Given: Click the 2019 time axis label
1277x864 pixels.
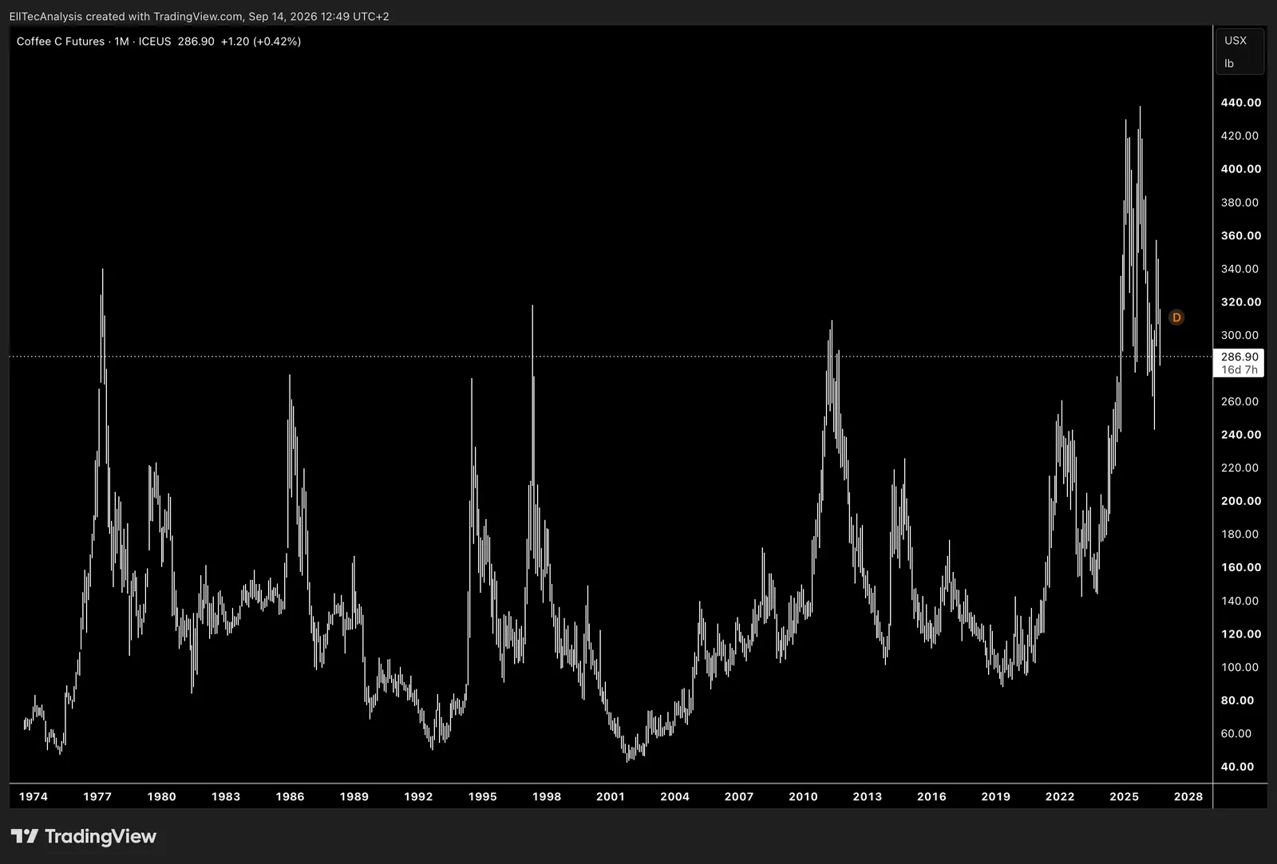Looking at the screenshot, I should (x=995, y=796).
